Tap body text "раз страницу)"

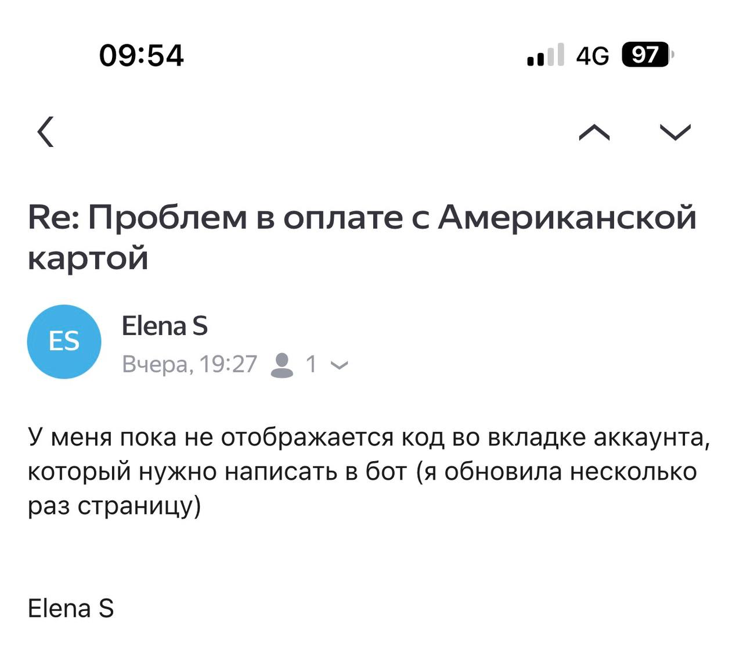coord(114,506)
